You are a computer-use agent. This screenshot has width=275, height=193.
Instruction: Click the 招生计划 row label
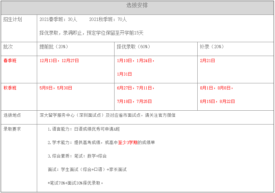tap(12, 20)
